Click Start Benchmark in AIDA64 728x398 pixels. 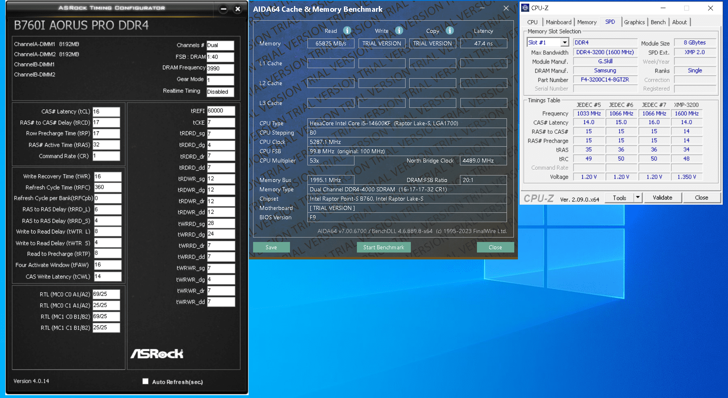pos(384,247)
